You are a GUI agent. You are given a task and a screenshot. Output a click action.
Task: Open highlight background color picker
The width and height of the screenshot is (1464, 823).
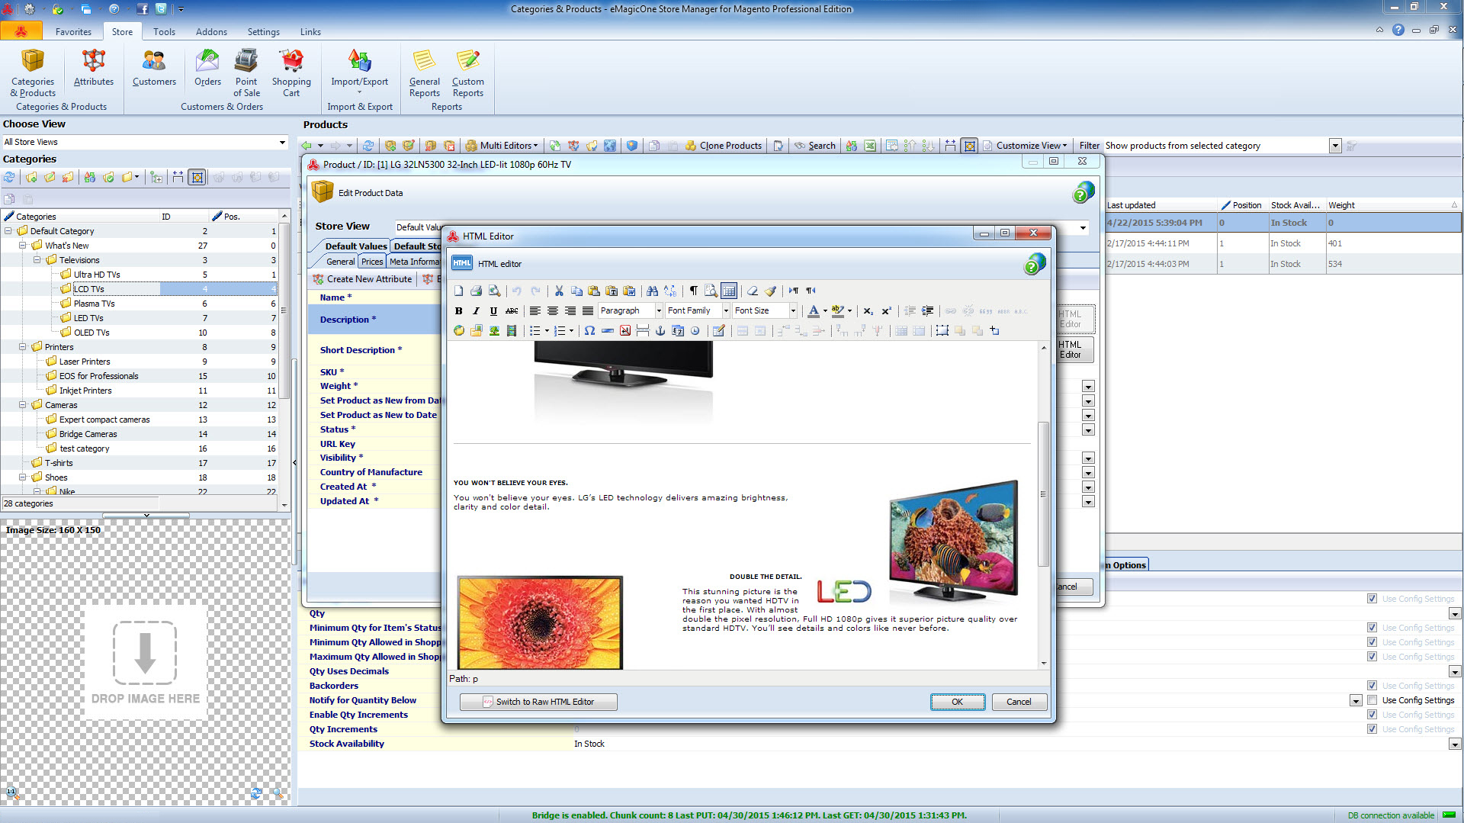click(x=849, y=310)
